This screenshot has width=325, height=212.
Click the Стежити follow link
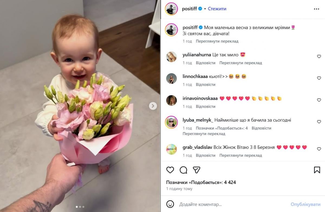click(217, 9)
